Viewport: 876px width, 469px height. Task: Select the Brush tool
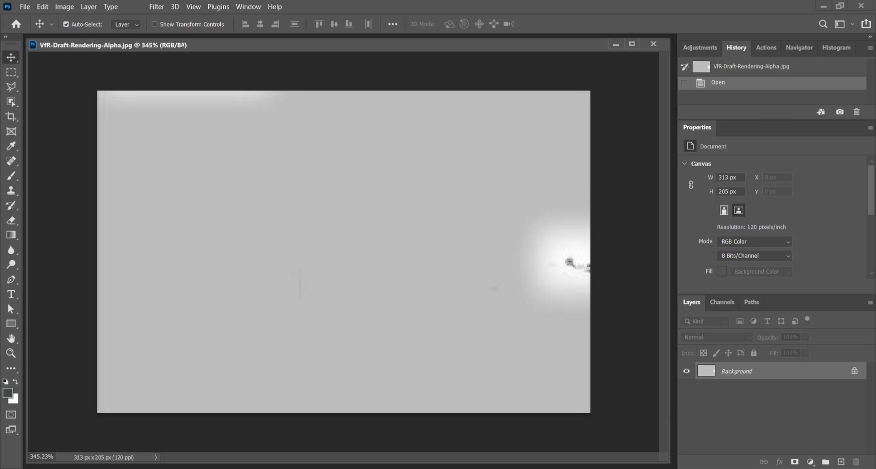[11, 175]
